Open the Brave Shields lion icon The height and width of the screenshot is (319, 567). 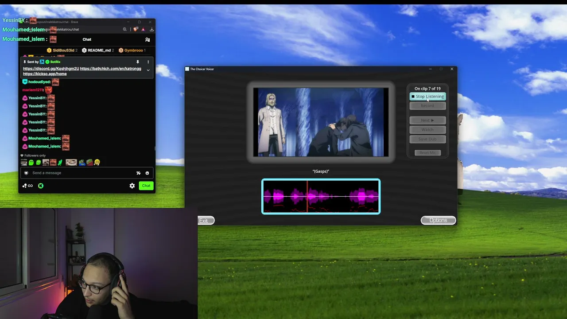pyautogui.click(x=136, y=29)
